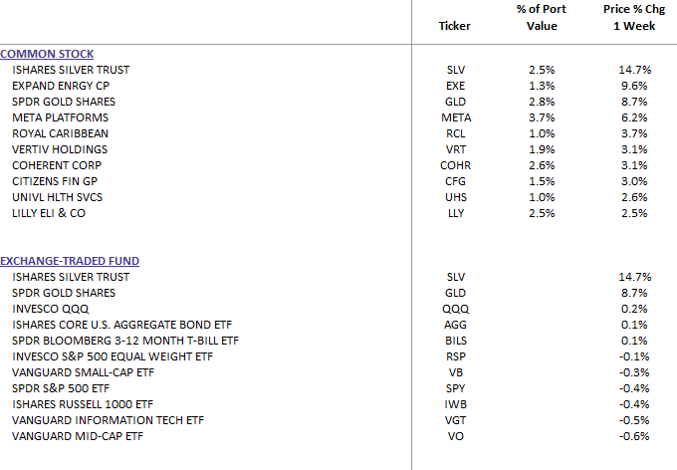Click the CFG ticker symbol

coord(455,181)
